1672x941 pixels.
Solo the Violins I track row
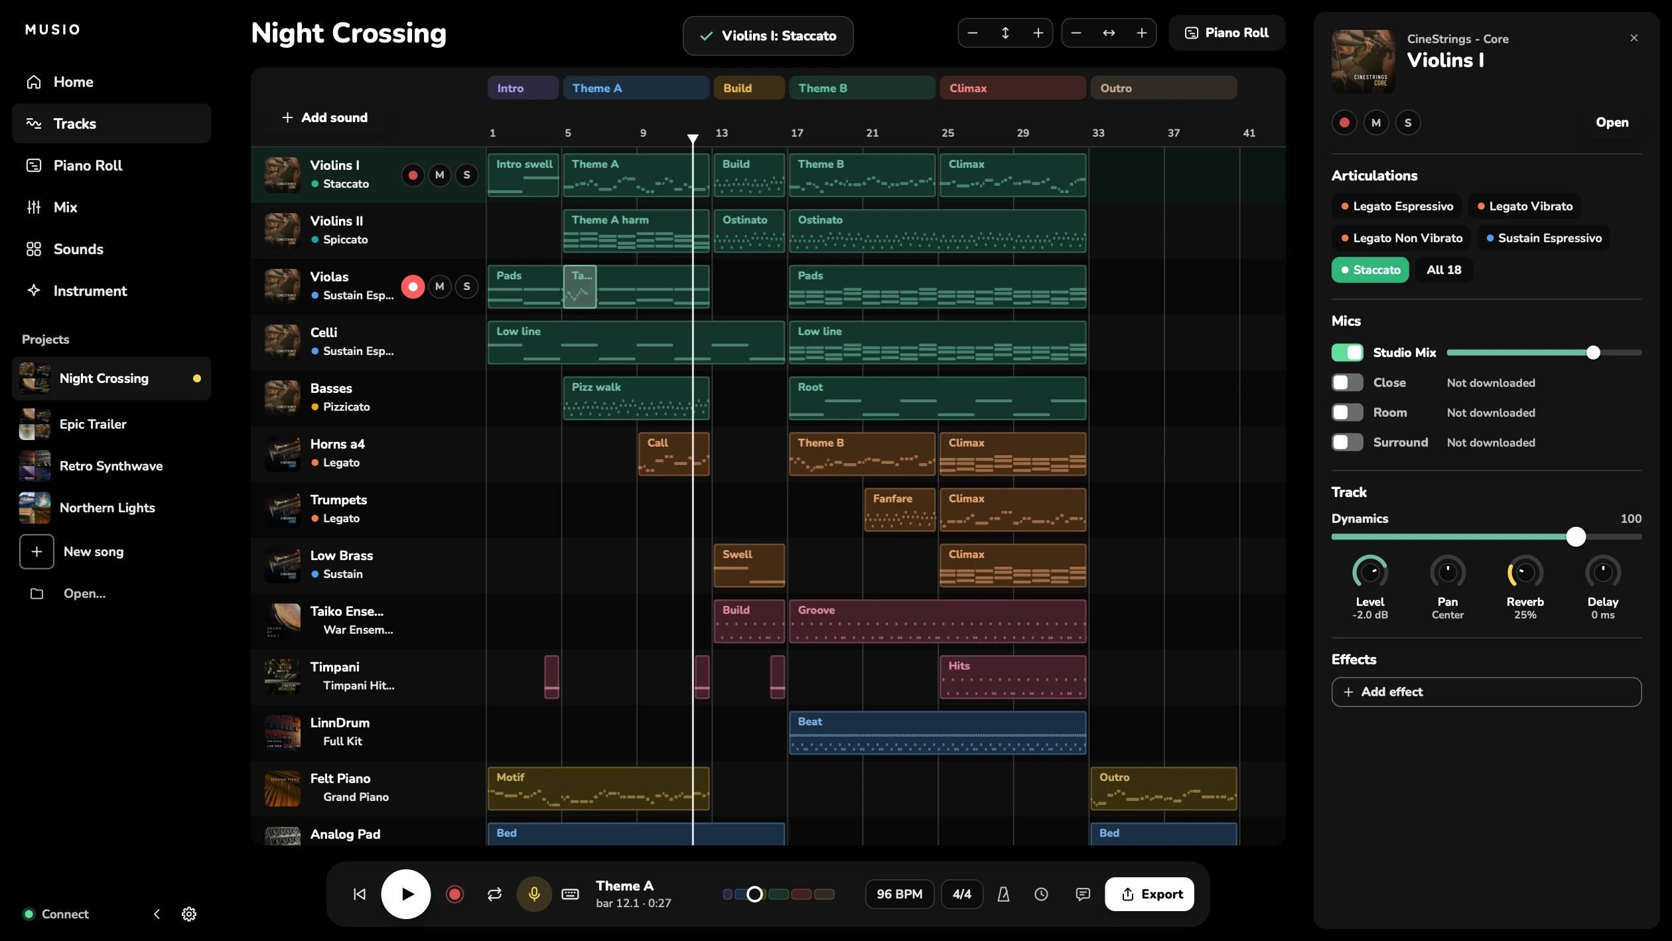pos(467,175)
